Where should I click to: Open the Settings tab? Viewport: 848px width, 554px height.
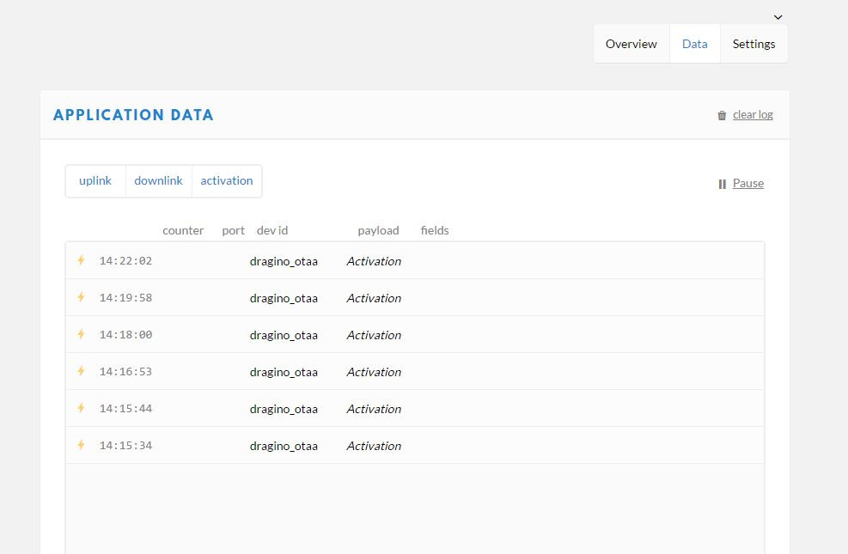tap(753, 44)
